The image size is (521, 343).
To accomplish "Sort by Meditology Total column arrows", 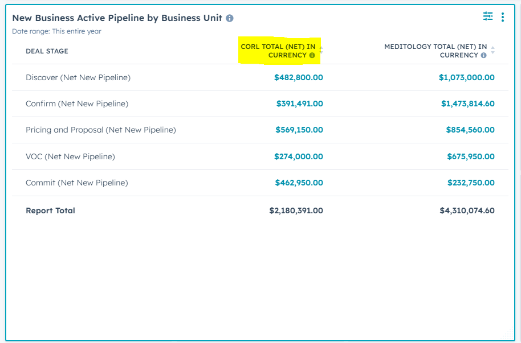I will point(492,51).
